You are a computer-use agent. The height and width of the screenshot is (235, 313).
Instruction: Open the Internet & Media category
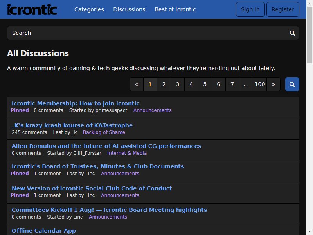127,153
